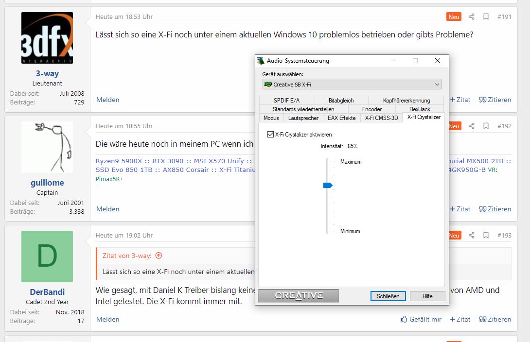Open 3-way's user profile link
The image size is (530, 342).
tap(47, 73)
